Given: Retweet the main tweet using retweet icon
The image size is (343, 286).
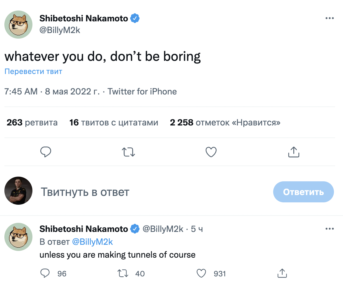Looking at the screenshot, I should (128, 152).
